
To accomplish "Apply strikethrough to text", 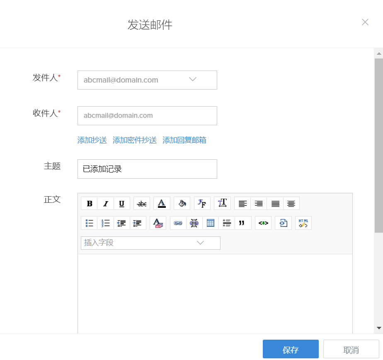I will pyautogui.click(x=142, y=203).
